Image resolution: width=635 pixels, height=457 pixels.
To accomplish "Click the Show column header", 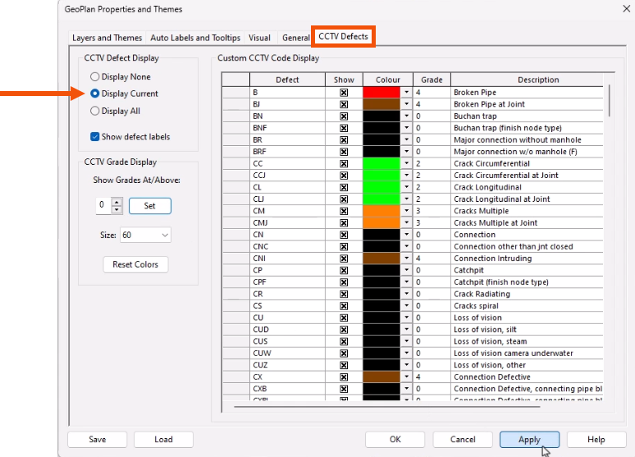I will (344, 80).
